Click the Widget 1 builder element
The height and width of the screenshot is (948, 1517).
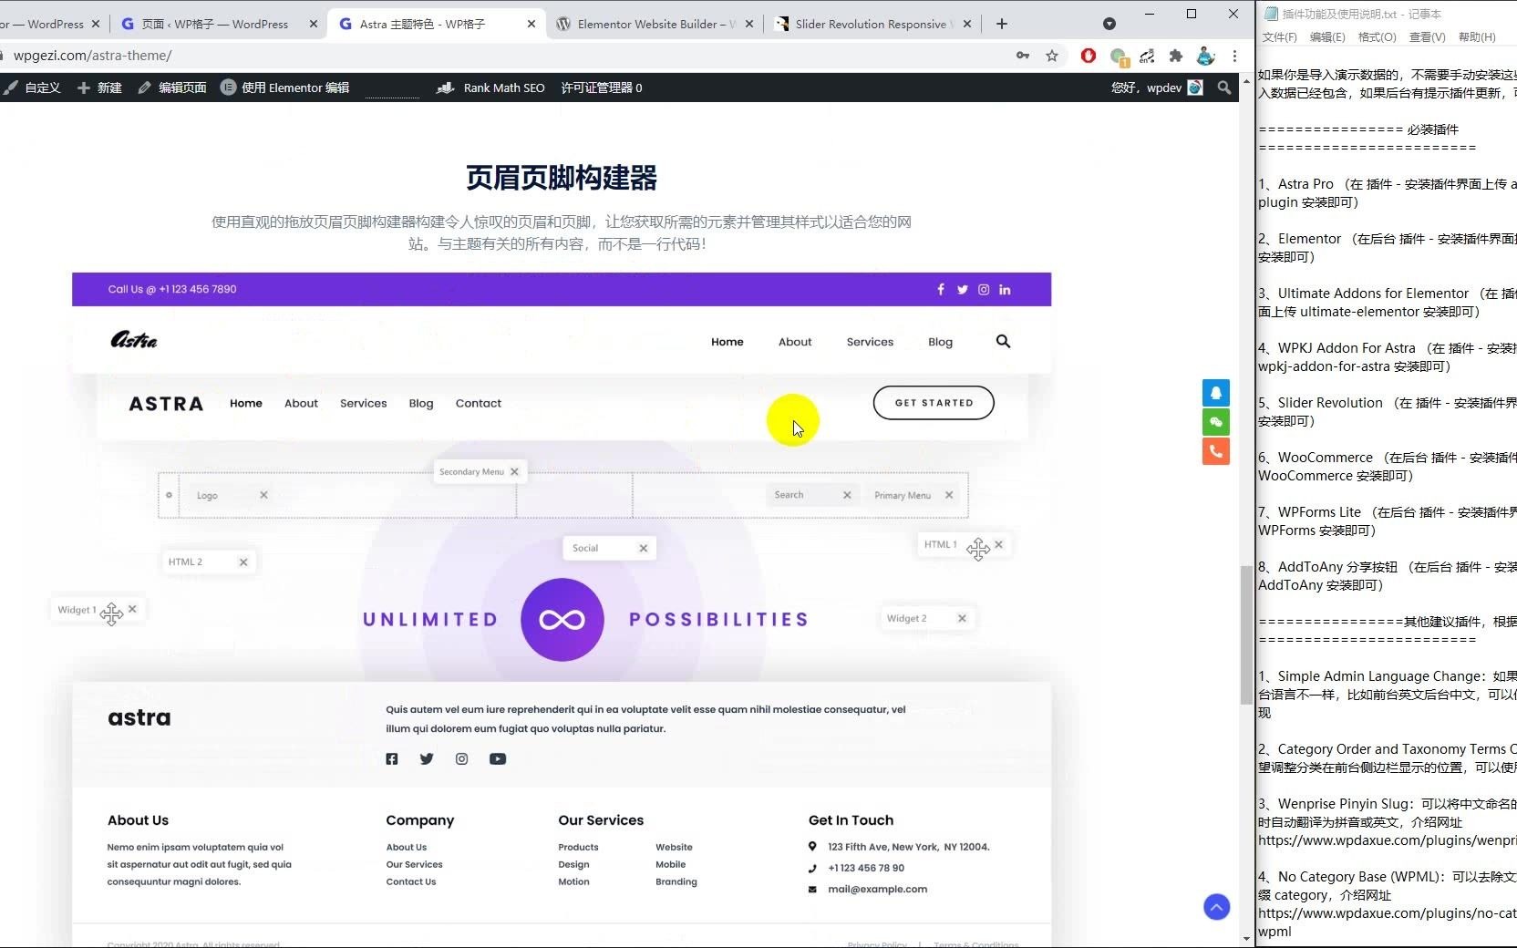coord(97,610)
